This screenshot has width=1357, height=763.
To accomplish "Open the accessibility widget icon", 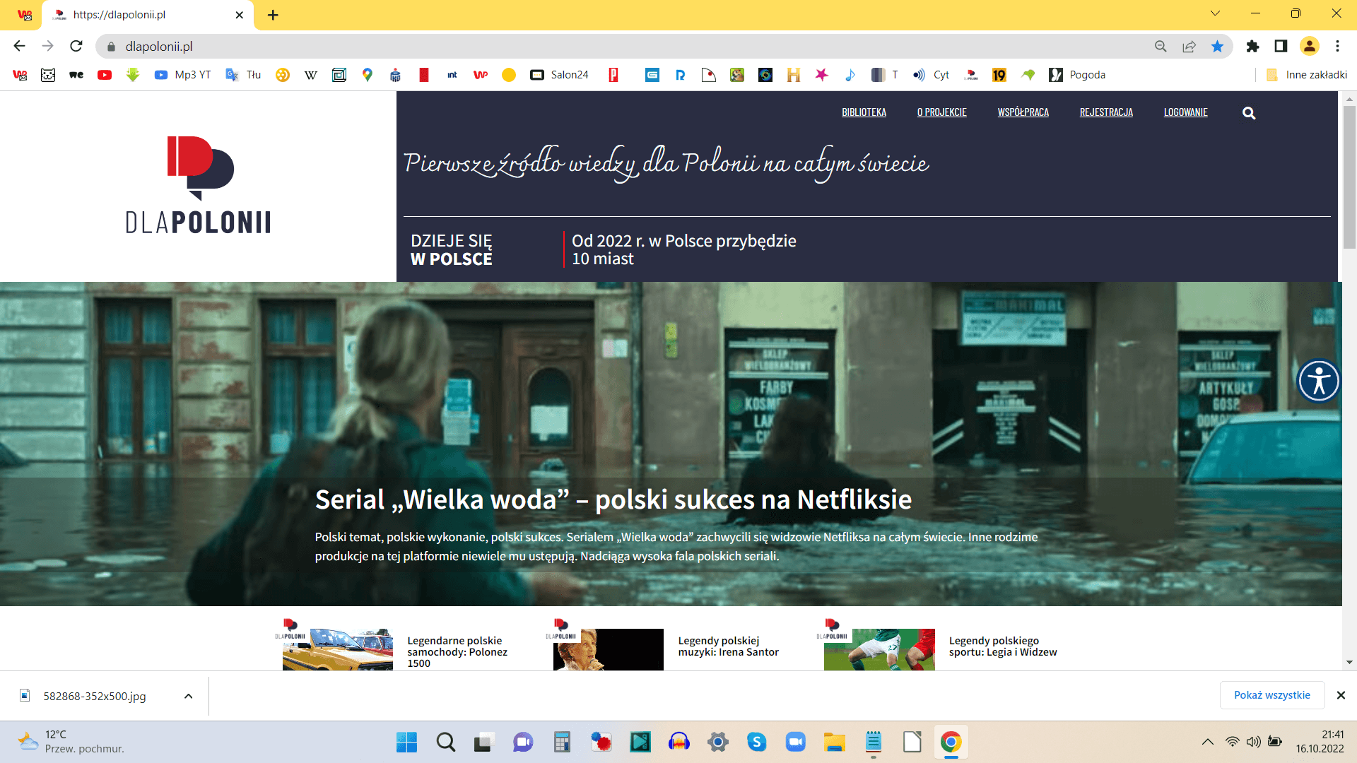I will coord(1319,381).
